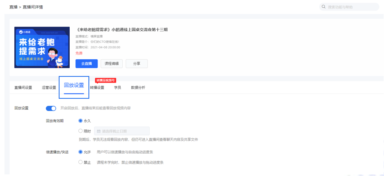The width and height of the screenshot is (384, 176).
Task: View the 数据分析 tab
Action: pyautogui.click(x=138, y=87)
